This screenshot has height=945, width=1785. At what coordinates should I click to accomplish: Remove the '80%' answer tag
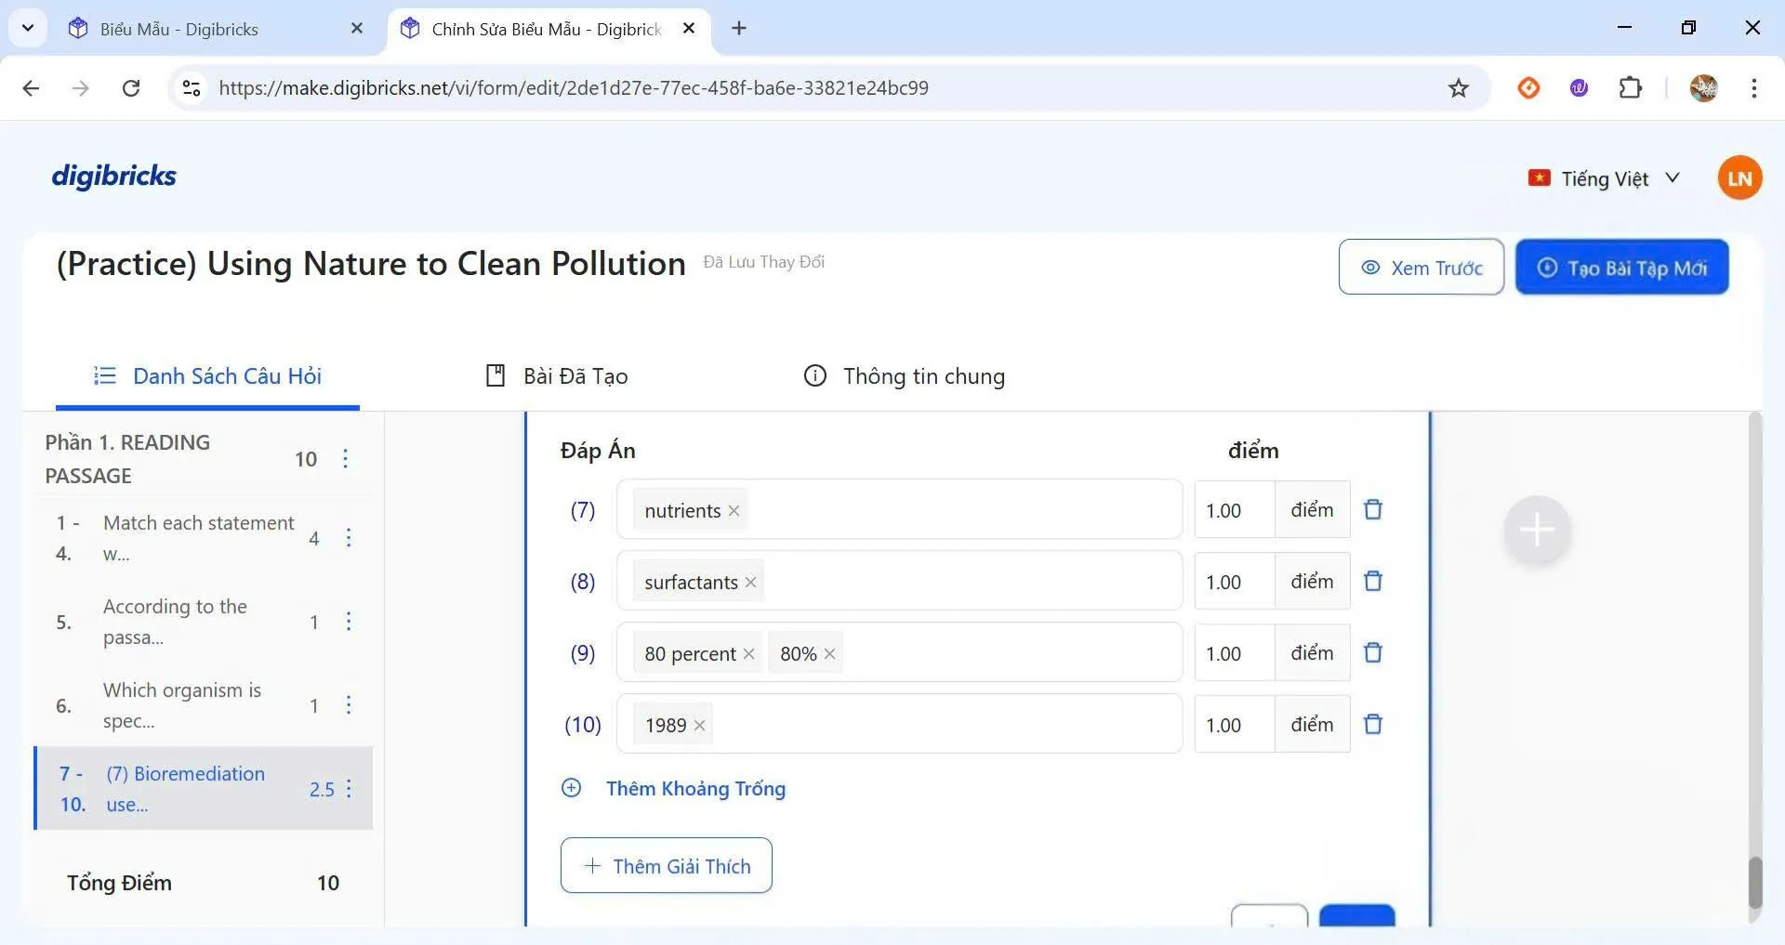[829, 654]
